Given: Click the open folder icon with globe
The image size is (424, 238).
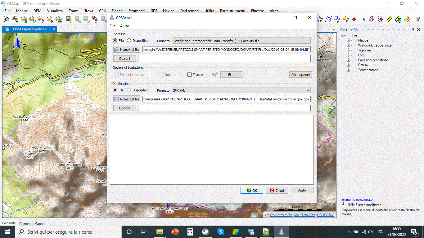Looking at the screenshot, I should (33, 20).
